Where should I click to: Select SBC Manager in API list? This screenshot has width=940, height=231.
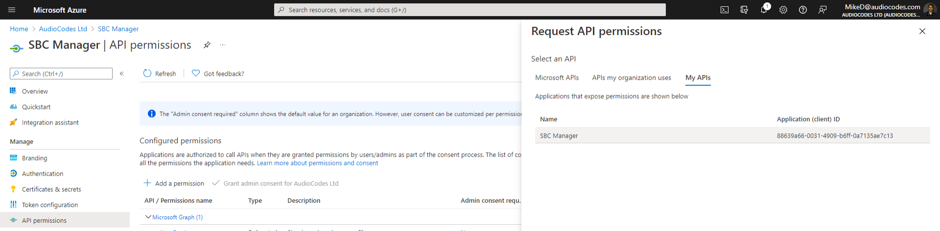click(559, 136)
